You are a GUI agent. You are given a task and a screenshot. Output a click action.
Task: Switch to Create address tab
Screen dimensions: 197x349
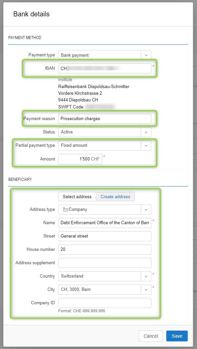(x=115, y=197)
